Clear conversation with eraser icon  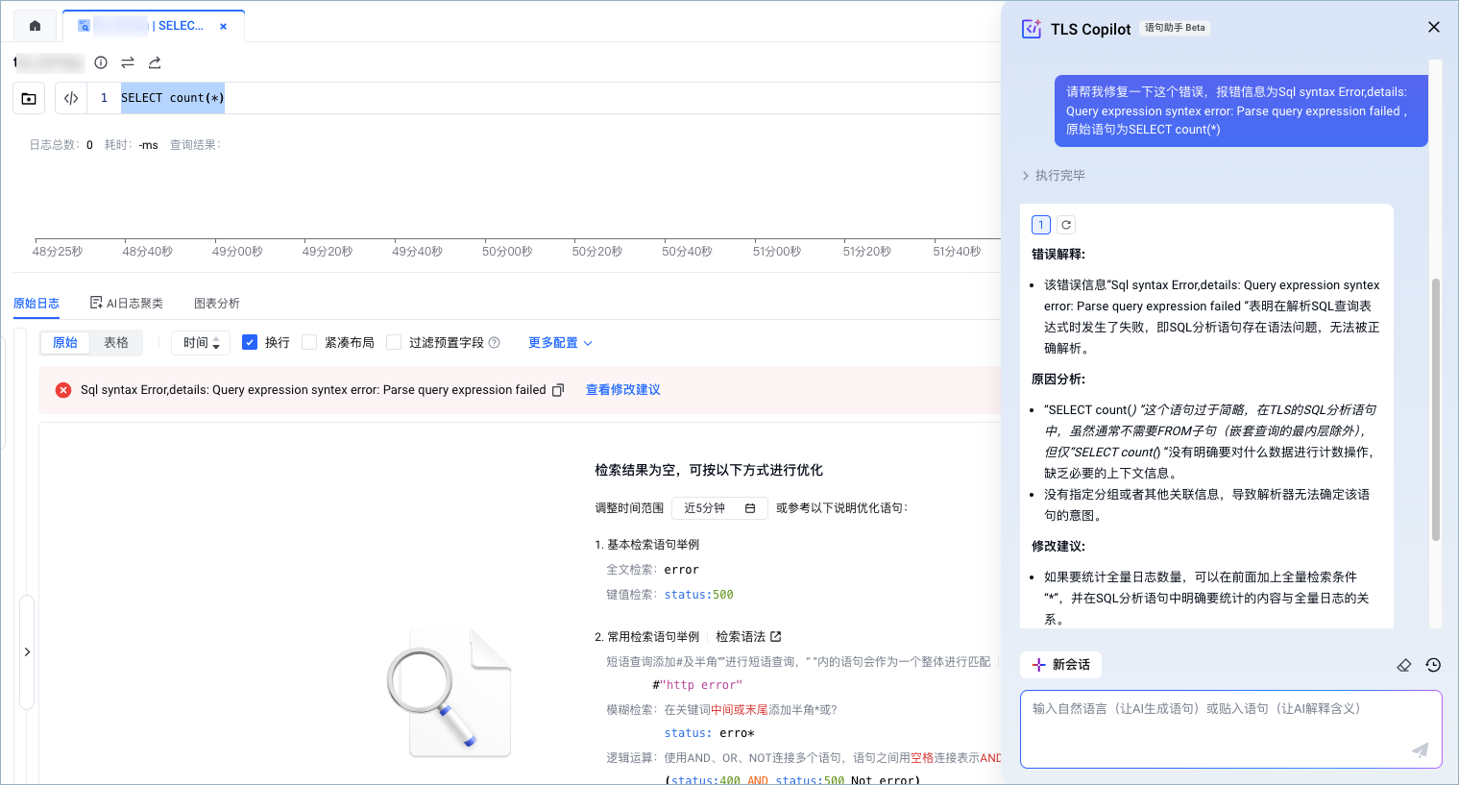(x=1404, y=665)
